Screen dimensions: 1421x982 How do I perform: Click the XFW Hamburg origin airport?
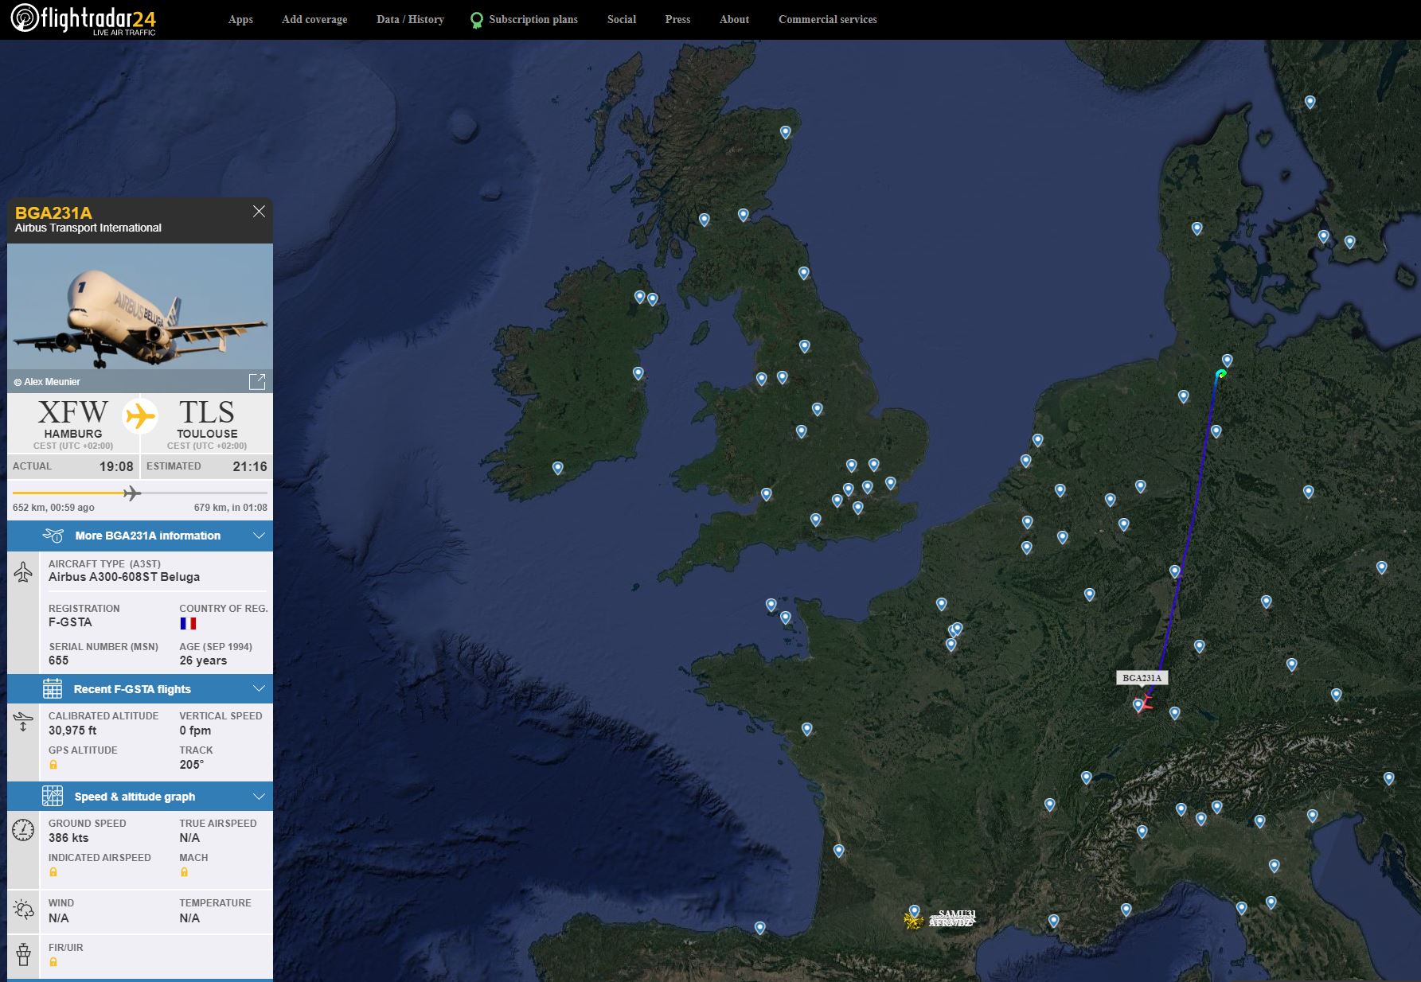[73, 422]
